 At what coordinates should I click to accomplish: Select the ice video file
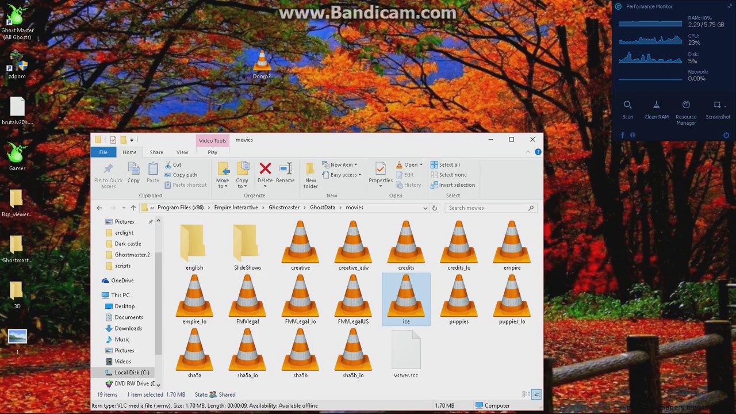coord(406,300)
